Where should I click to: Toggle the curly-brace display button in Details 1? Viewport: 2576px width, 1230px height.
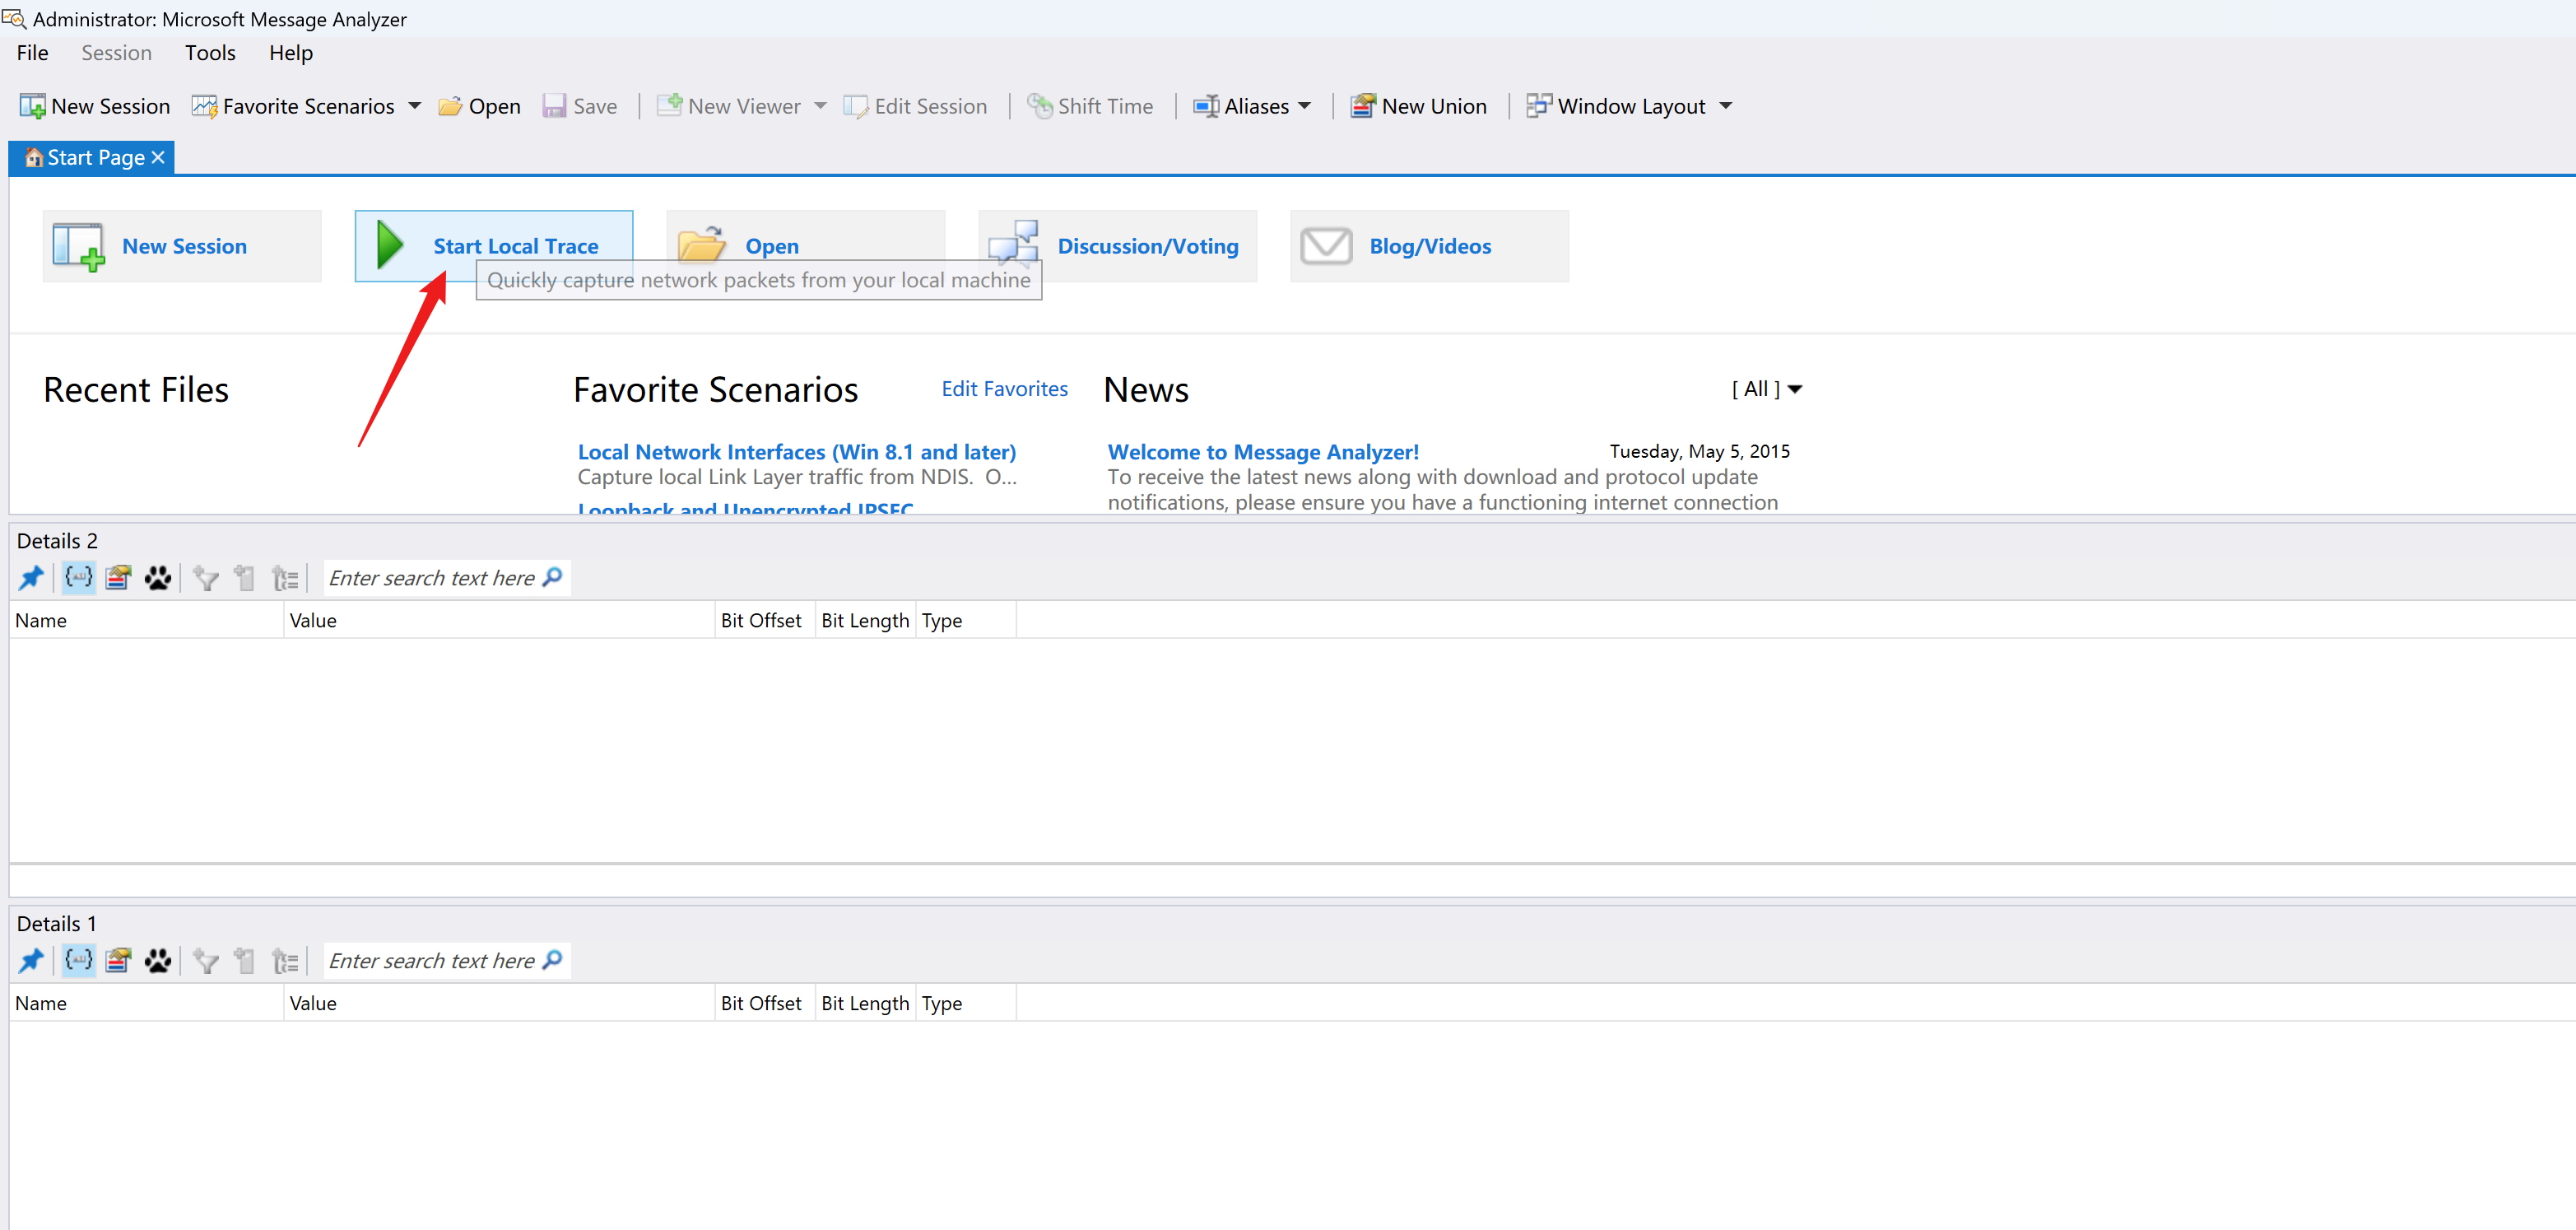(79, 960)
